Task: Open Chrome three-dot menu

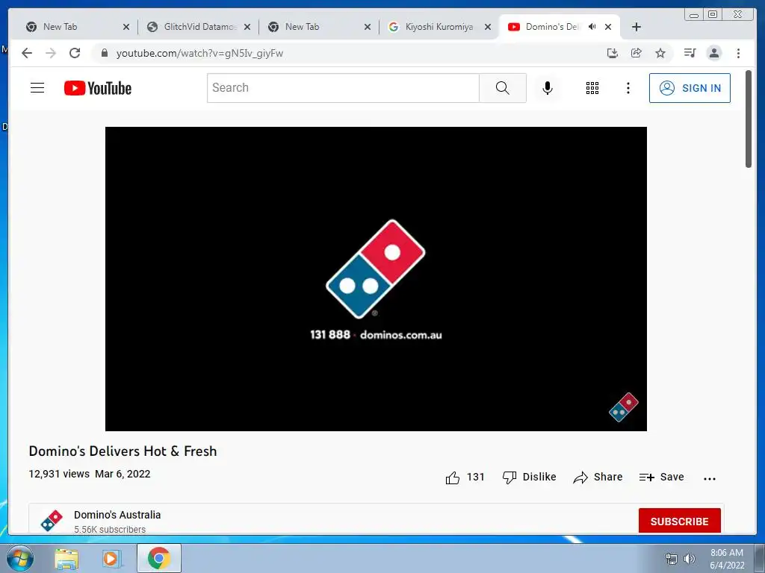Action: 738,53
